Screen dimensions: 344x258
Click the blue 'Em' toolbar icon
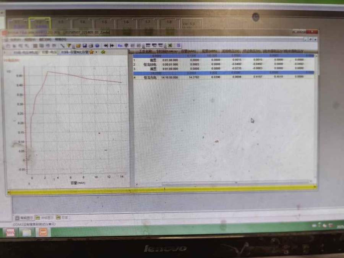tap(120, 45)
